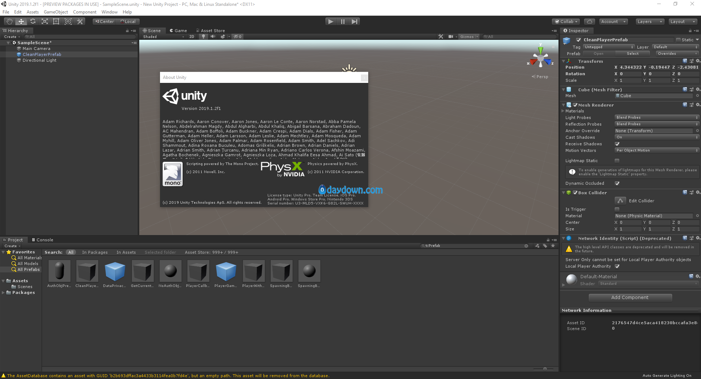
Task: Open the Window menu
Action: pyautogui.click(x=110, y=12)
